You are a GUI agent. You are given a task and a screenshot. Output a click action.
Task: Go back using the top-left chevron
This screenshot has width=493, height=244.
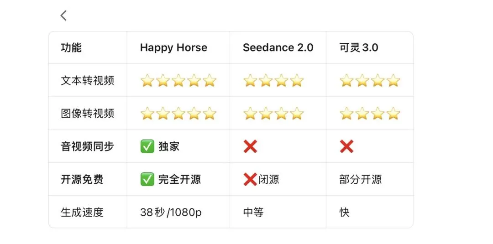point(63,16)
